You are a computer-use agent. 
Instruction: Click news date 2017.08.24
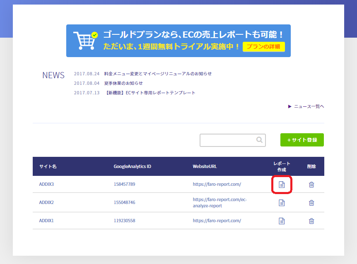(87, 74)
